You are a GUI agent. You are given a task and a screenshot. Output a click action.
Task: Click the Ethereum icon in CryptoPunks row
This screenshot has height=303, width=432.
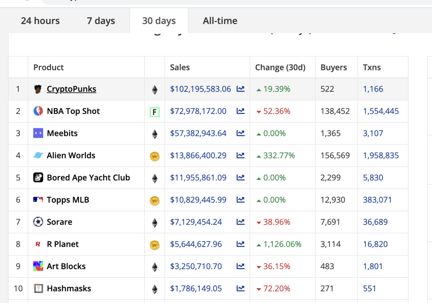click(154, 90)
